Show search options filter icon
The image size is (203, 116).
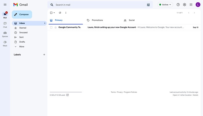[x=148, y=5]
